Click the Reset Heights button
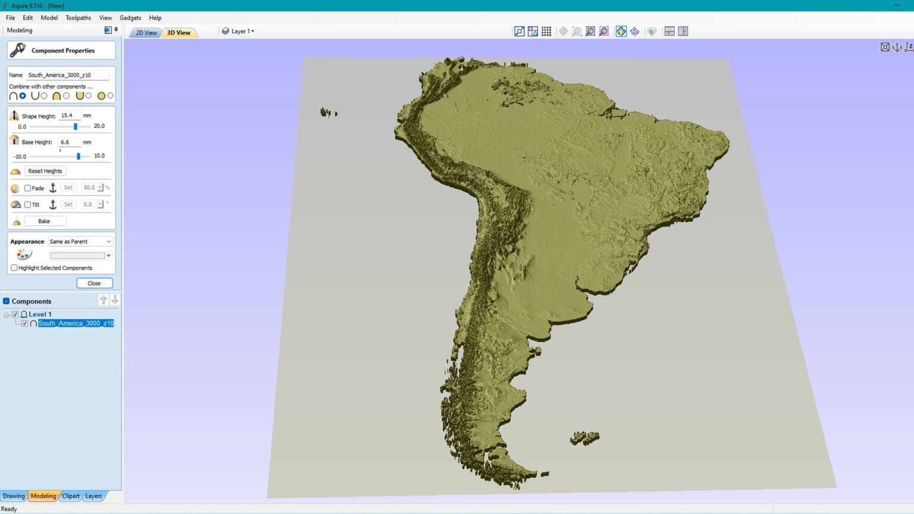The image size is (914, 514). click(45, 171)
